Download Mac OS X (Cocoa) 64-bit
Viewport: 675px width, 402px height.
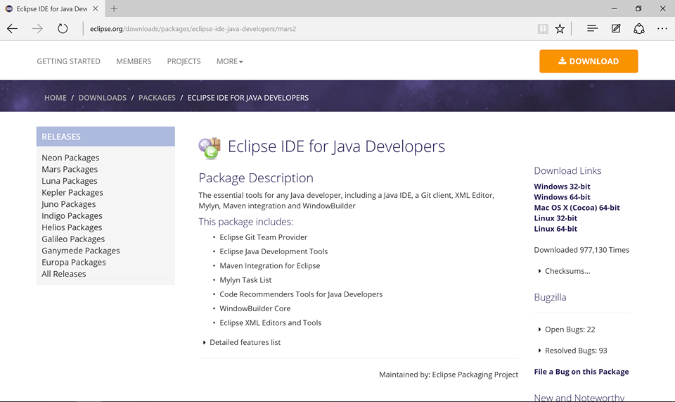point(577,208)
